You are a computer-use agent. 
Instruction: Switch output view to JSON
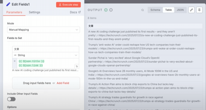180,10
